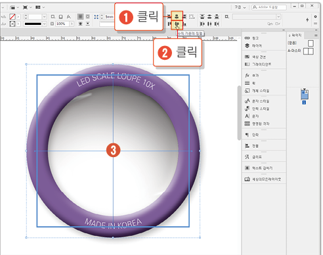The height and width of the screenshot is (255, 323).
Task: Open the Links (링크) panel
Action: (264, 38)
